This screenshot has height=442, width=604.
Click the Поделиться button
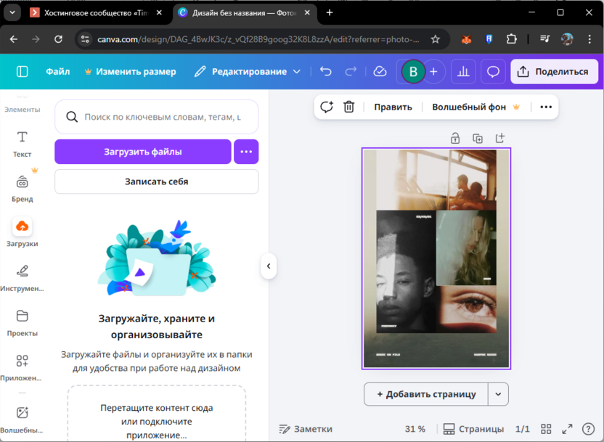pos(554,71)
